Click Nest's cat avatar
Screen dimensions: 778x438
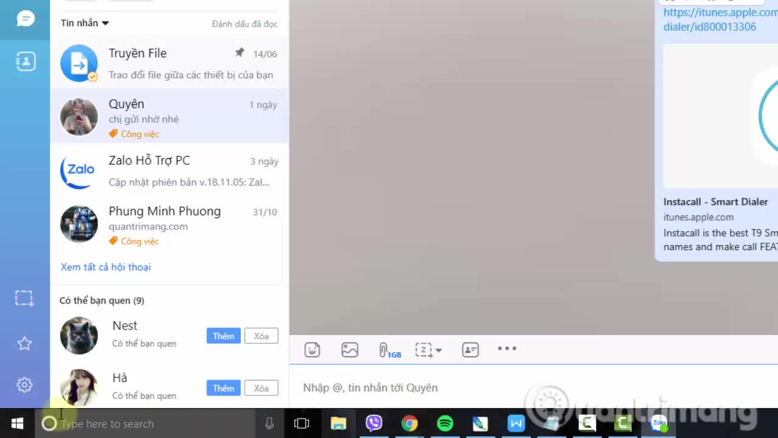click(x=79, y=335)
